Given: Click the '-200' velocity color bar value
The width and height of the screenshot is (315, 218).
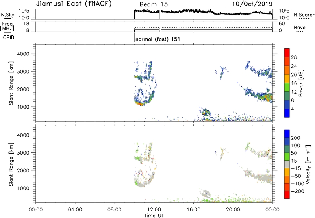Looking at the screenshot, I should pos(297,191).
